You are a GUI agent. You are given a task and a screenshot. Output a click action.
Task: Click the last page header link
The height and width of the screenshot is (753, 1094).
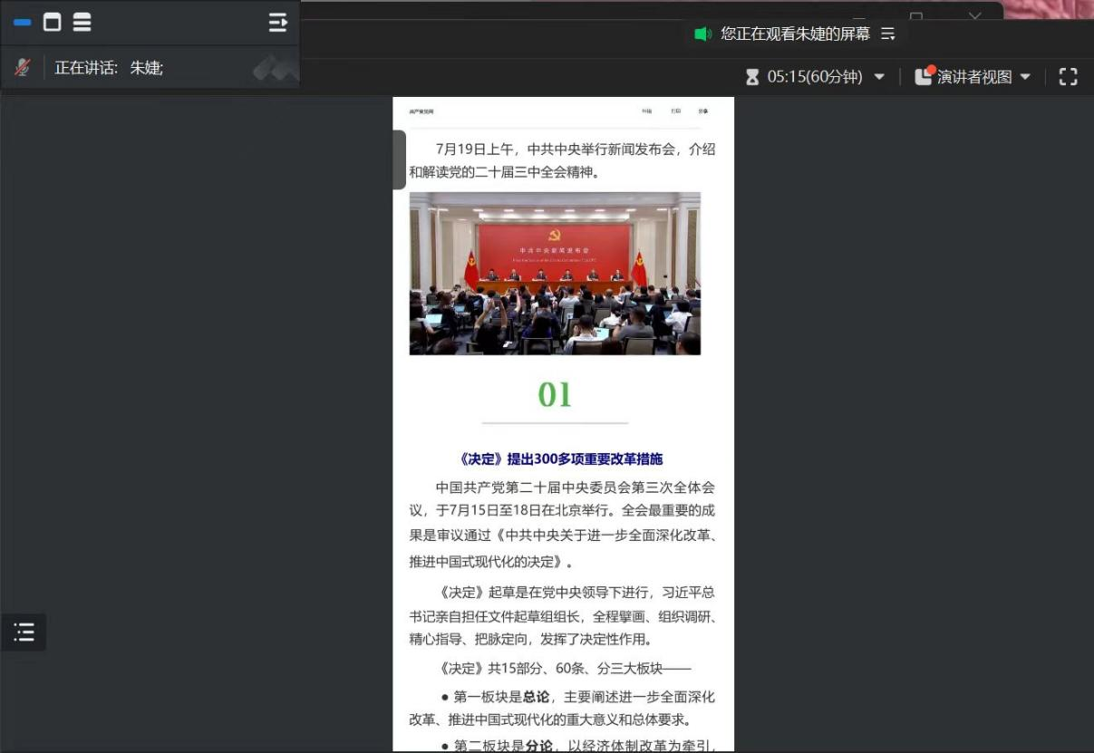coord(702,111)
